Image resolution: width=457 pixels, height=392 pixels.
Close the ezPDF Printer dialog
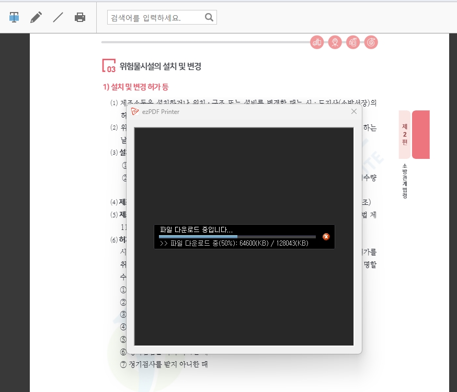(354, 111)
